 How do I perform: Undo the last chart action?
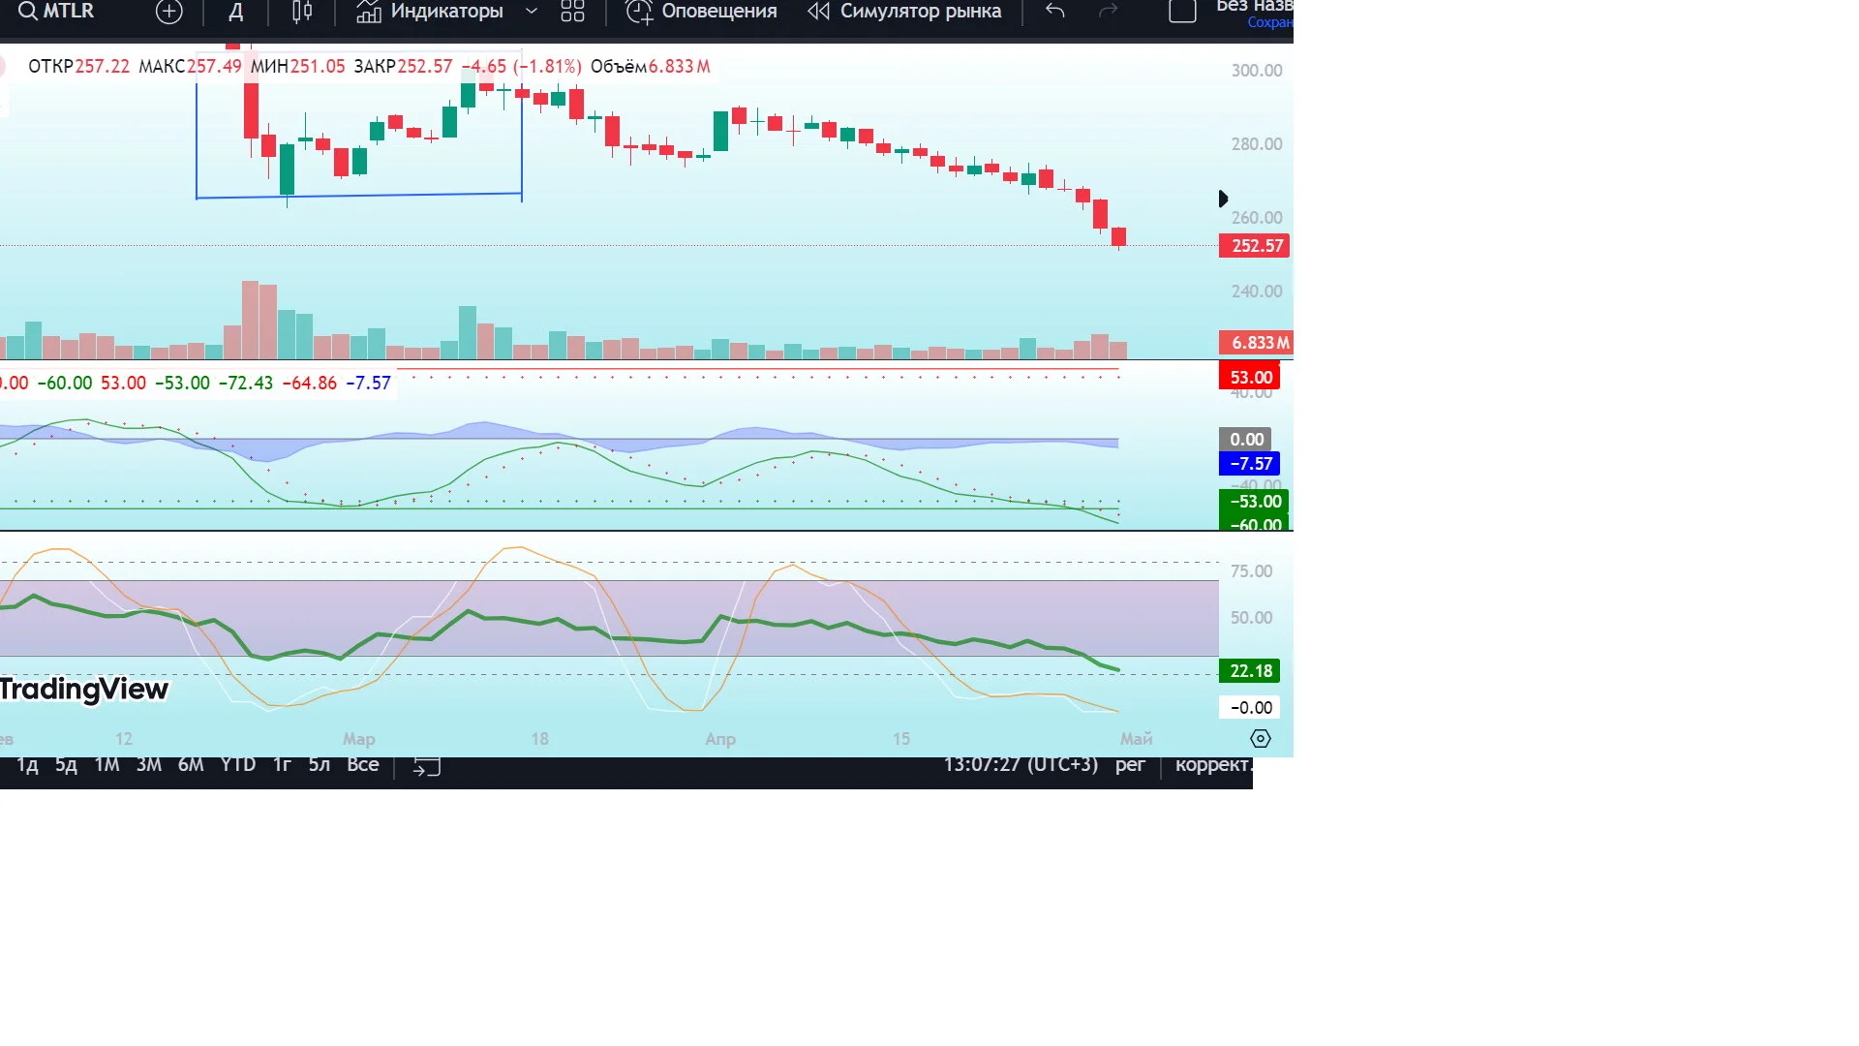[1055, 12]
